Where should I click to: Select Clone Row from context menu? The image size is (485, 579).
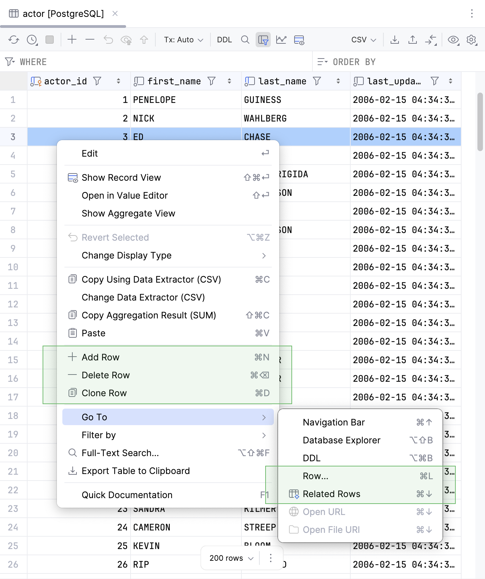coord(104,393)
